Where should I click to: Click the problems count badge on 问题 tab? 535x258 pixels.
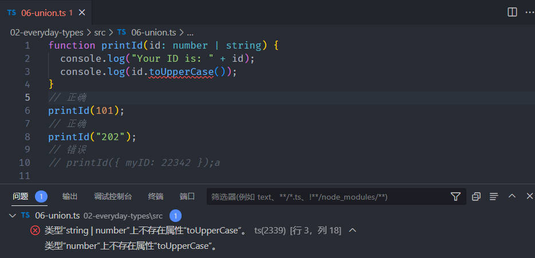[x=41, y=197]
